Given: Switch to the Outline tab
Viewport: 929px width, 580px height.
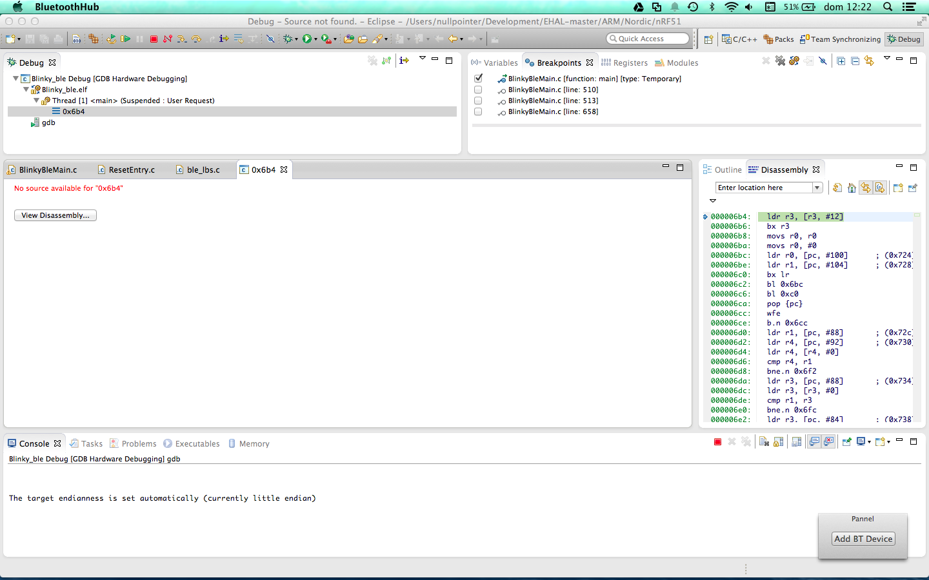Looking at the screenshot, I should click(723, 169).
